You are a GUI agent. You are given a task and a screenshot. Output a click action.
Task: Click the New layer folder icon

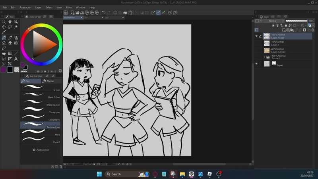click(x=292, y=30)
